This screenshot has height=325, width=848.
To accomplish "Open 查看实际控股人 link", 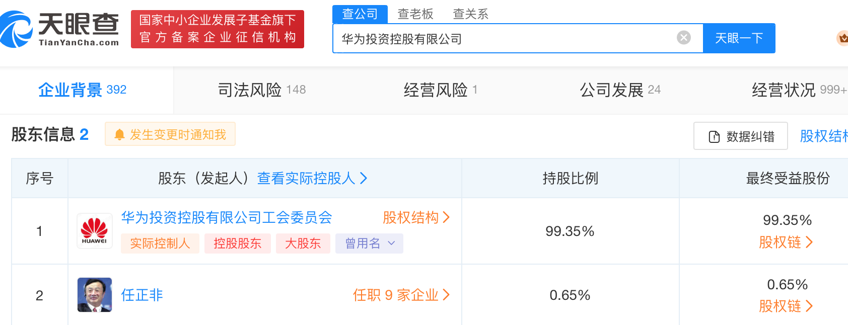I will coord(312,178).
